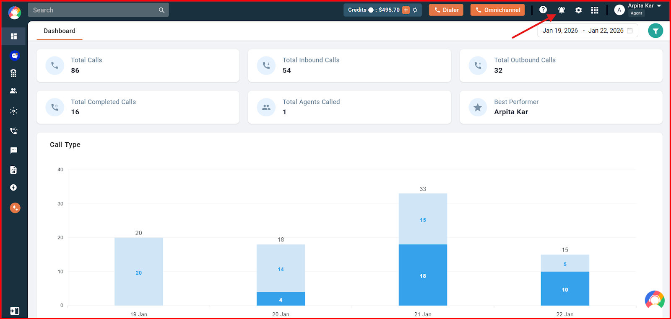The height and width of the screenshot is (319, 671).
Task: Open the floating chat widget icon
Action: point(655,300)
